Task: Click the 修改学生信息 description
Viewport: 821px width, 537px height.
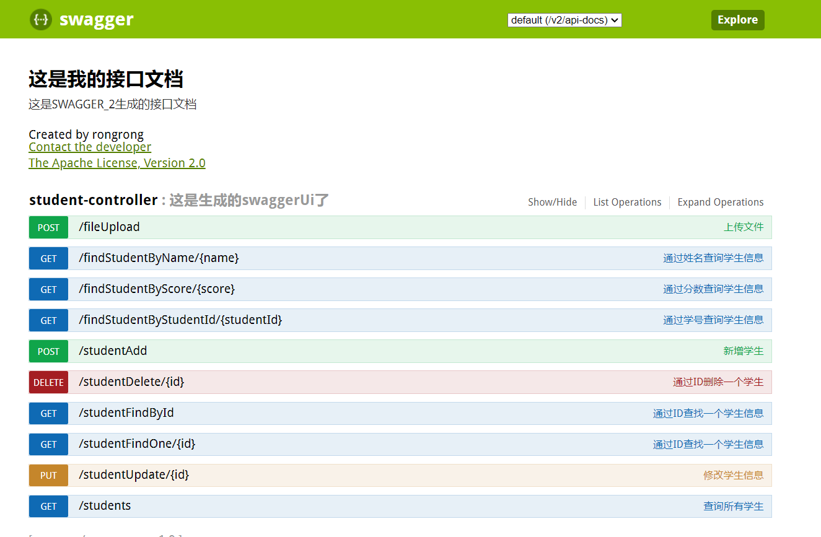Action: (x=734, y=475)
